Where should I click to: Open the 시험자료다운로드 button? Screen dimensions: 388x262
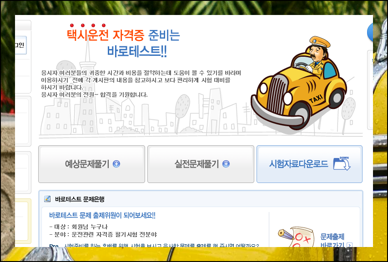[310, 164]
